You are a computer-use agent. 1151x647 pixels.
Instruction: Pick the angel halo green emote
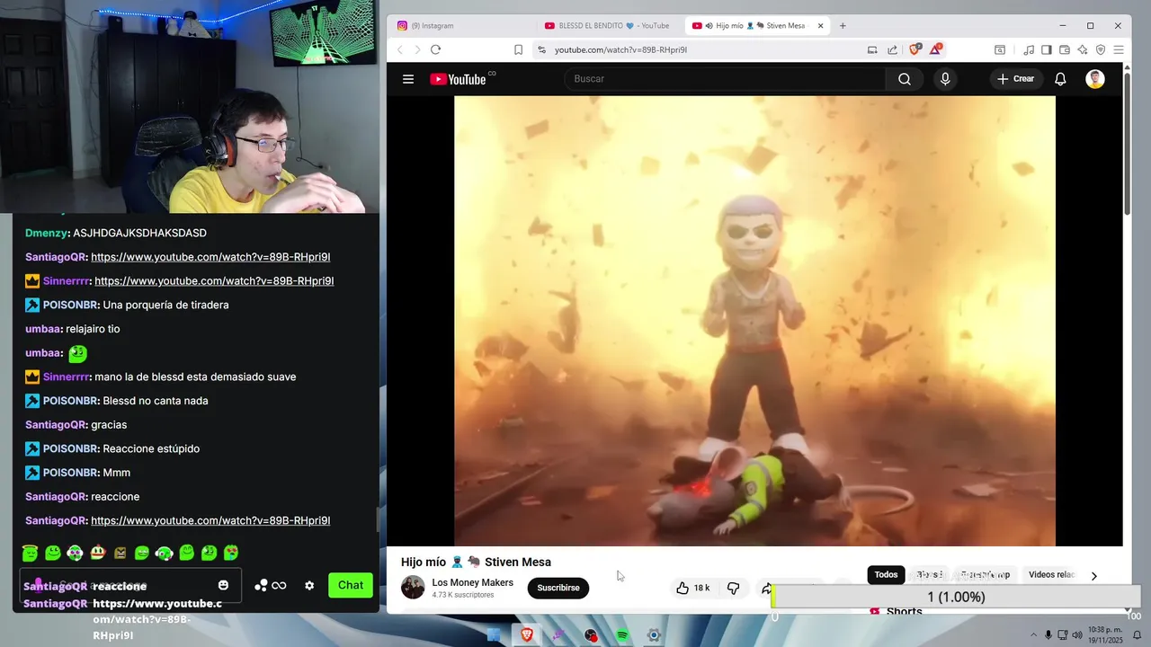pyautogui.click(x=31, y=553)
